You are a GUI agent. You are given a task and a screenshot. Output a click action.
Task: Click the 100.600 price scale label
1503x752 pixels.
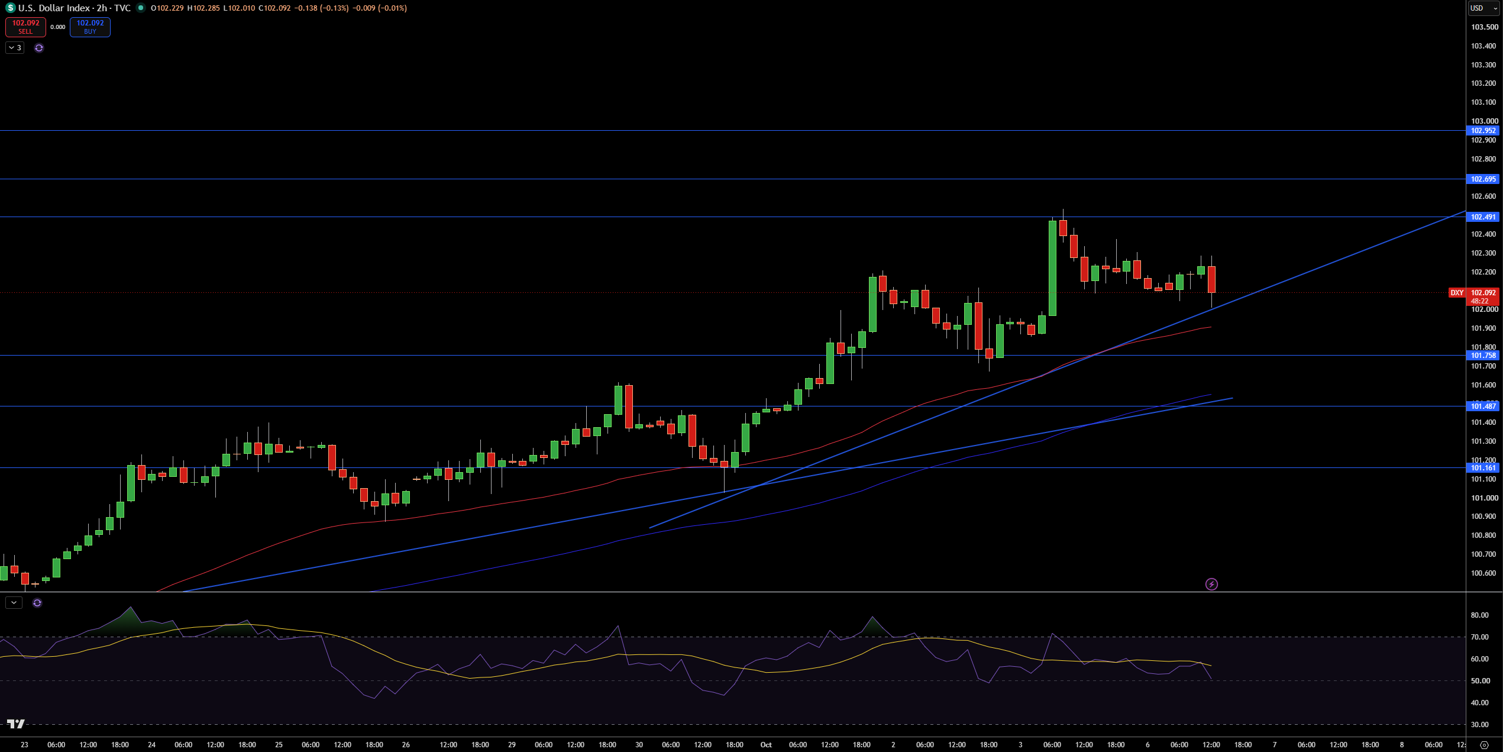1484,573
